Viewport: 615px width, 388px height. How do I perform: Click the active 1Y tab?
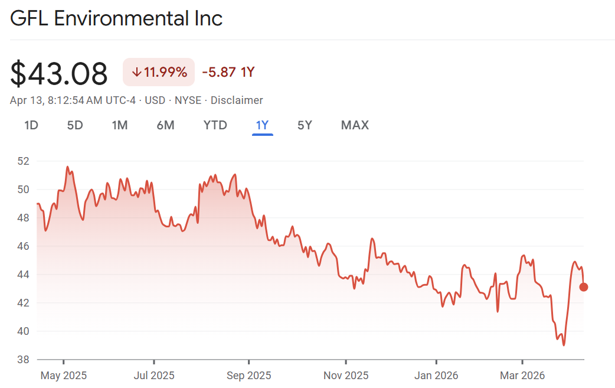pos(262,125)
